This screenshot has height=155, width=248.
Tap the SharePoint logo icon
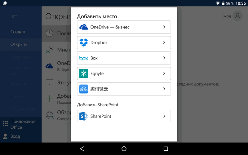pos(84,116)
